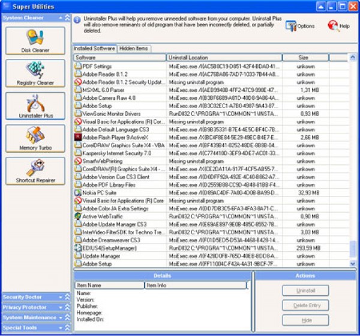The image size is (360, 336).
Task: Click the Hide button
Action: pos(305,320)
